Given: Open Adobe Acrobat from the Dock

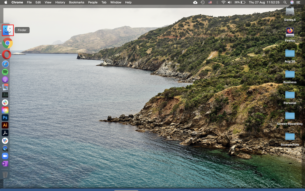Looking at the screenshot, I should coord(5,133).
